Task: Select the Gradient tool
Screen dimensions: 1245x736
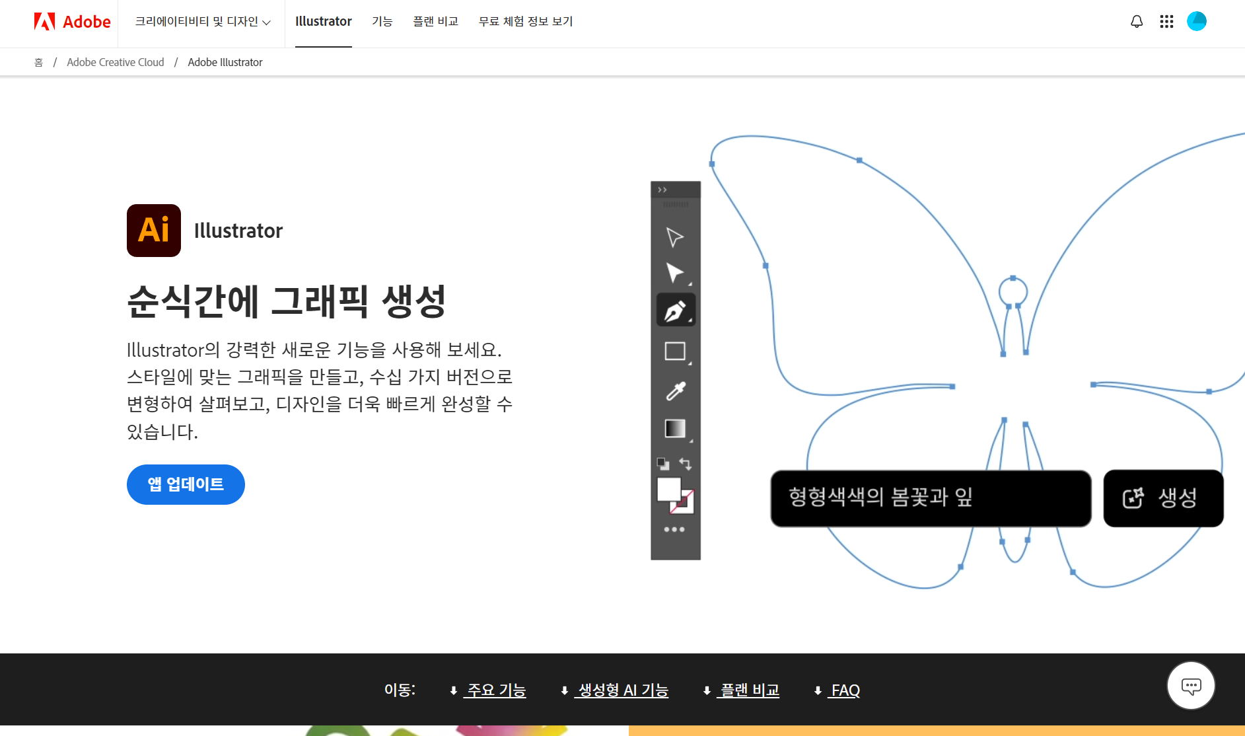Action: pyautogui.click(x=675, y=429)
